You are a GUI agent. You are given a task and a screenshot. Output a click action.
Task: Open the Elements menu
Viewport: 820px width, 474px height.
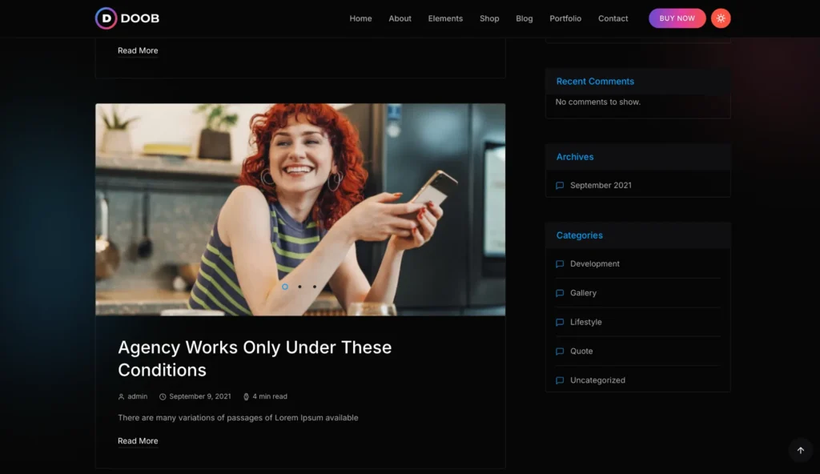coord(445,18)
